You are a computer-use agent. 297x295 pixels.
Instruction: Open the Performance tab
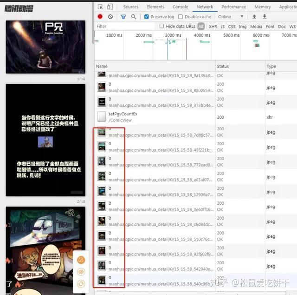click(233, 7)
